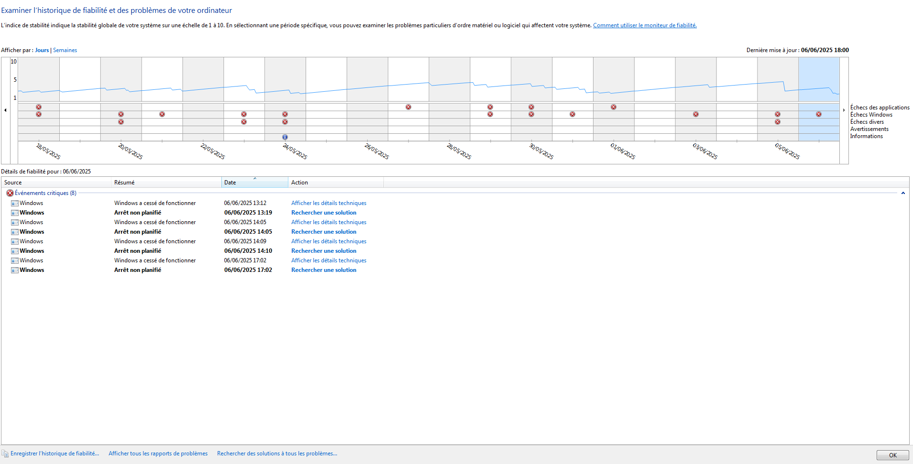
Task: Click the application failure icon on 01/06/2025
Action: pos(614,107)
